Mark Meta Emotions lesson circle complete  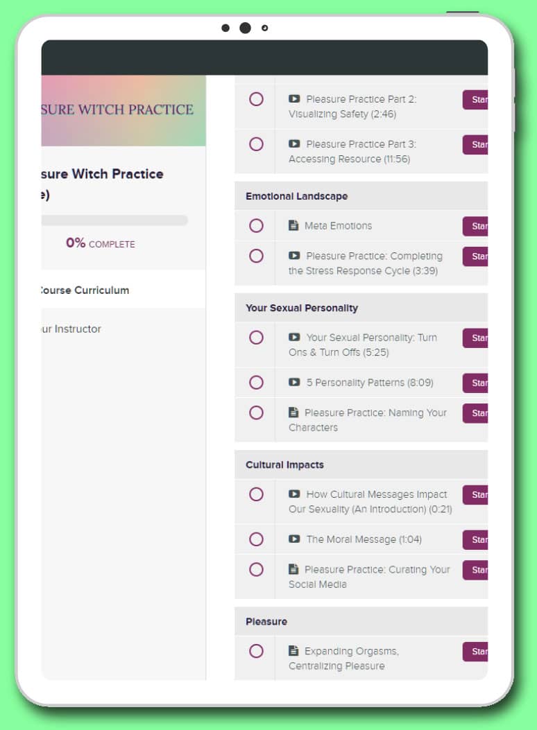click(x=256, y=226)
